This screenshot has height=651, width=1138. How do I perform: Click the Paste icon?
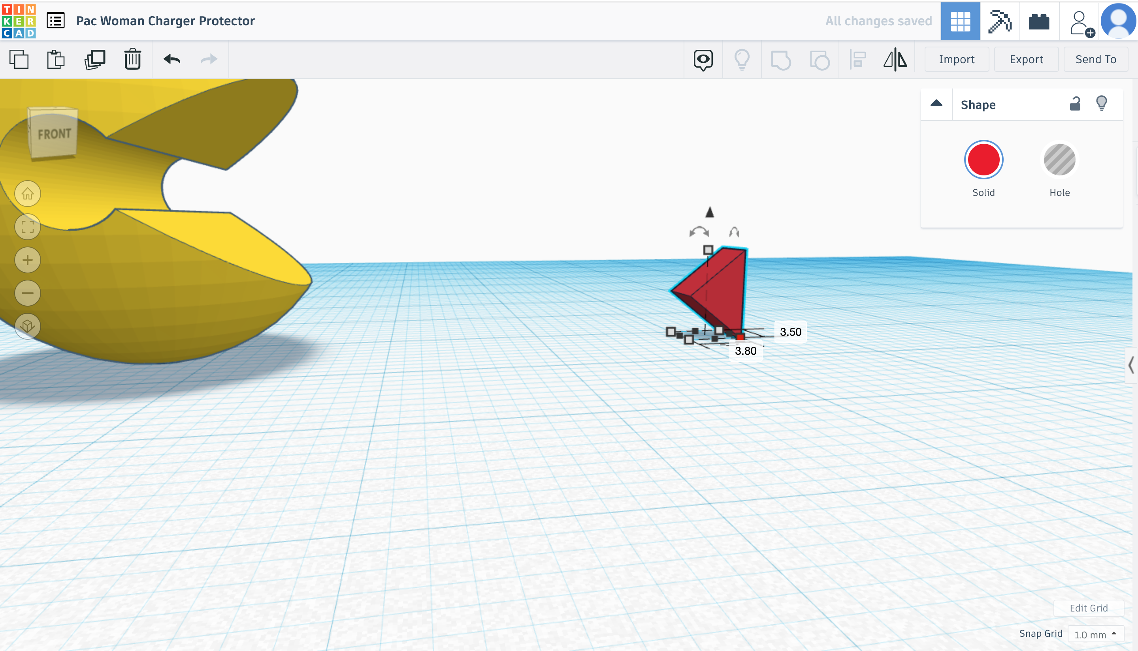56,59
